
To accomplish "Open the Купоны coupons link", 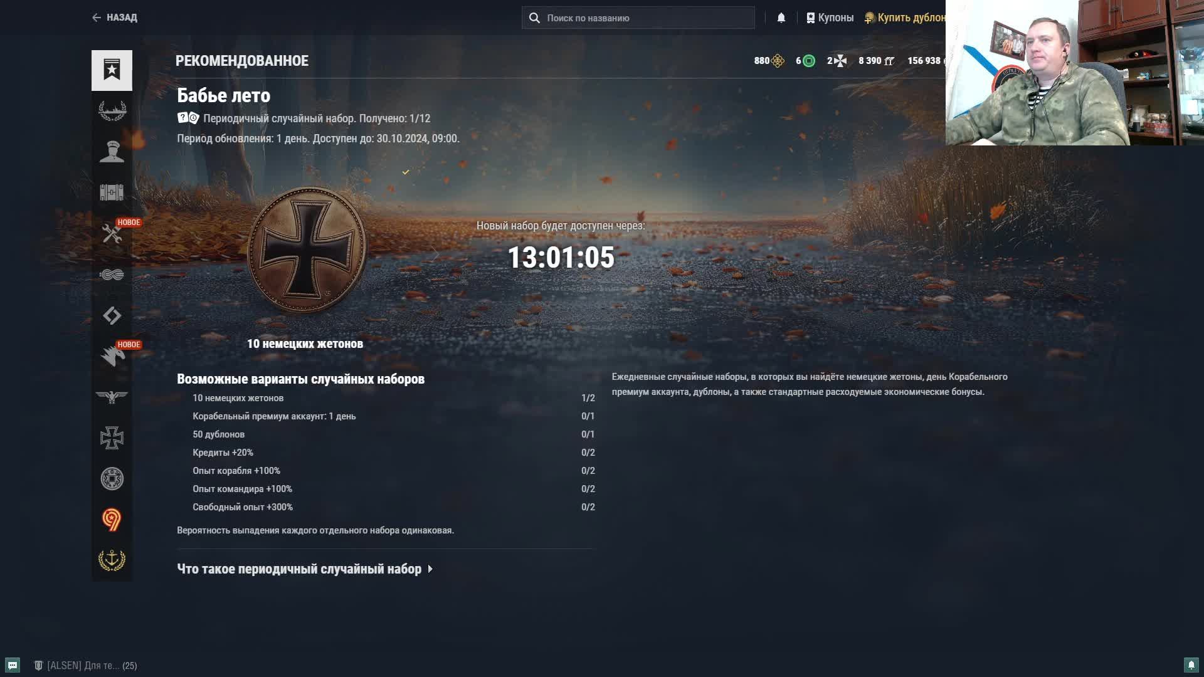I will pos(830,18).
